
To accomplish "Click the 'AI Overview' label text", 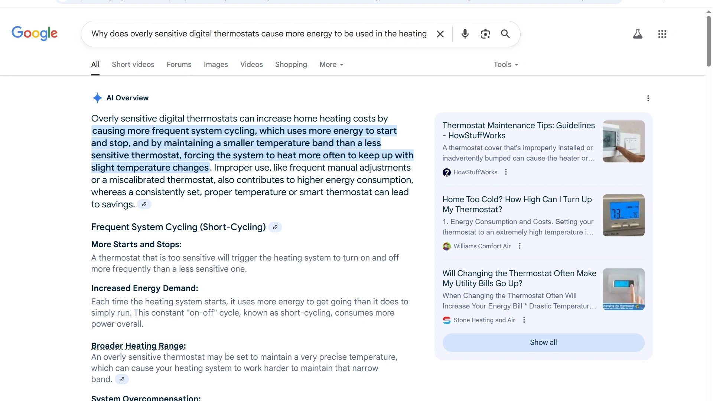I will click(127, 98).
